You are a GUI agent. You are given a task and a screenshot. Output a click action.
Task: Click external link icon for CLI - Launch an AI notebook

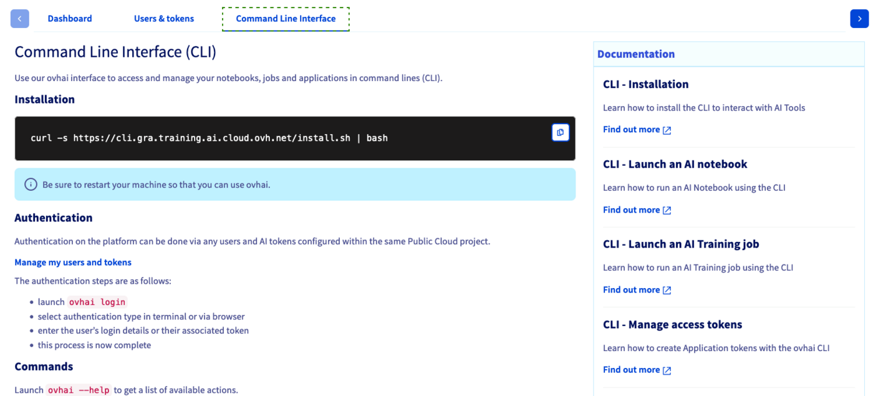(x=667, y=210)
